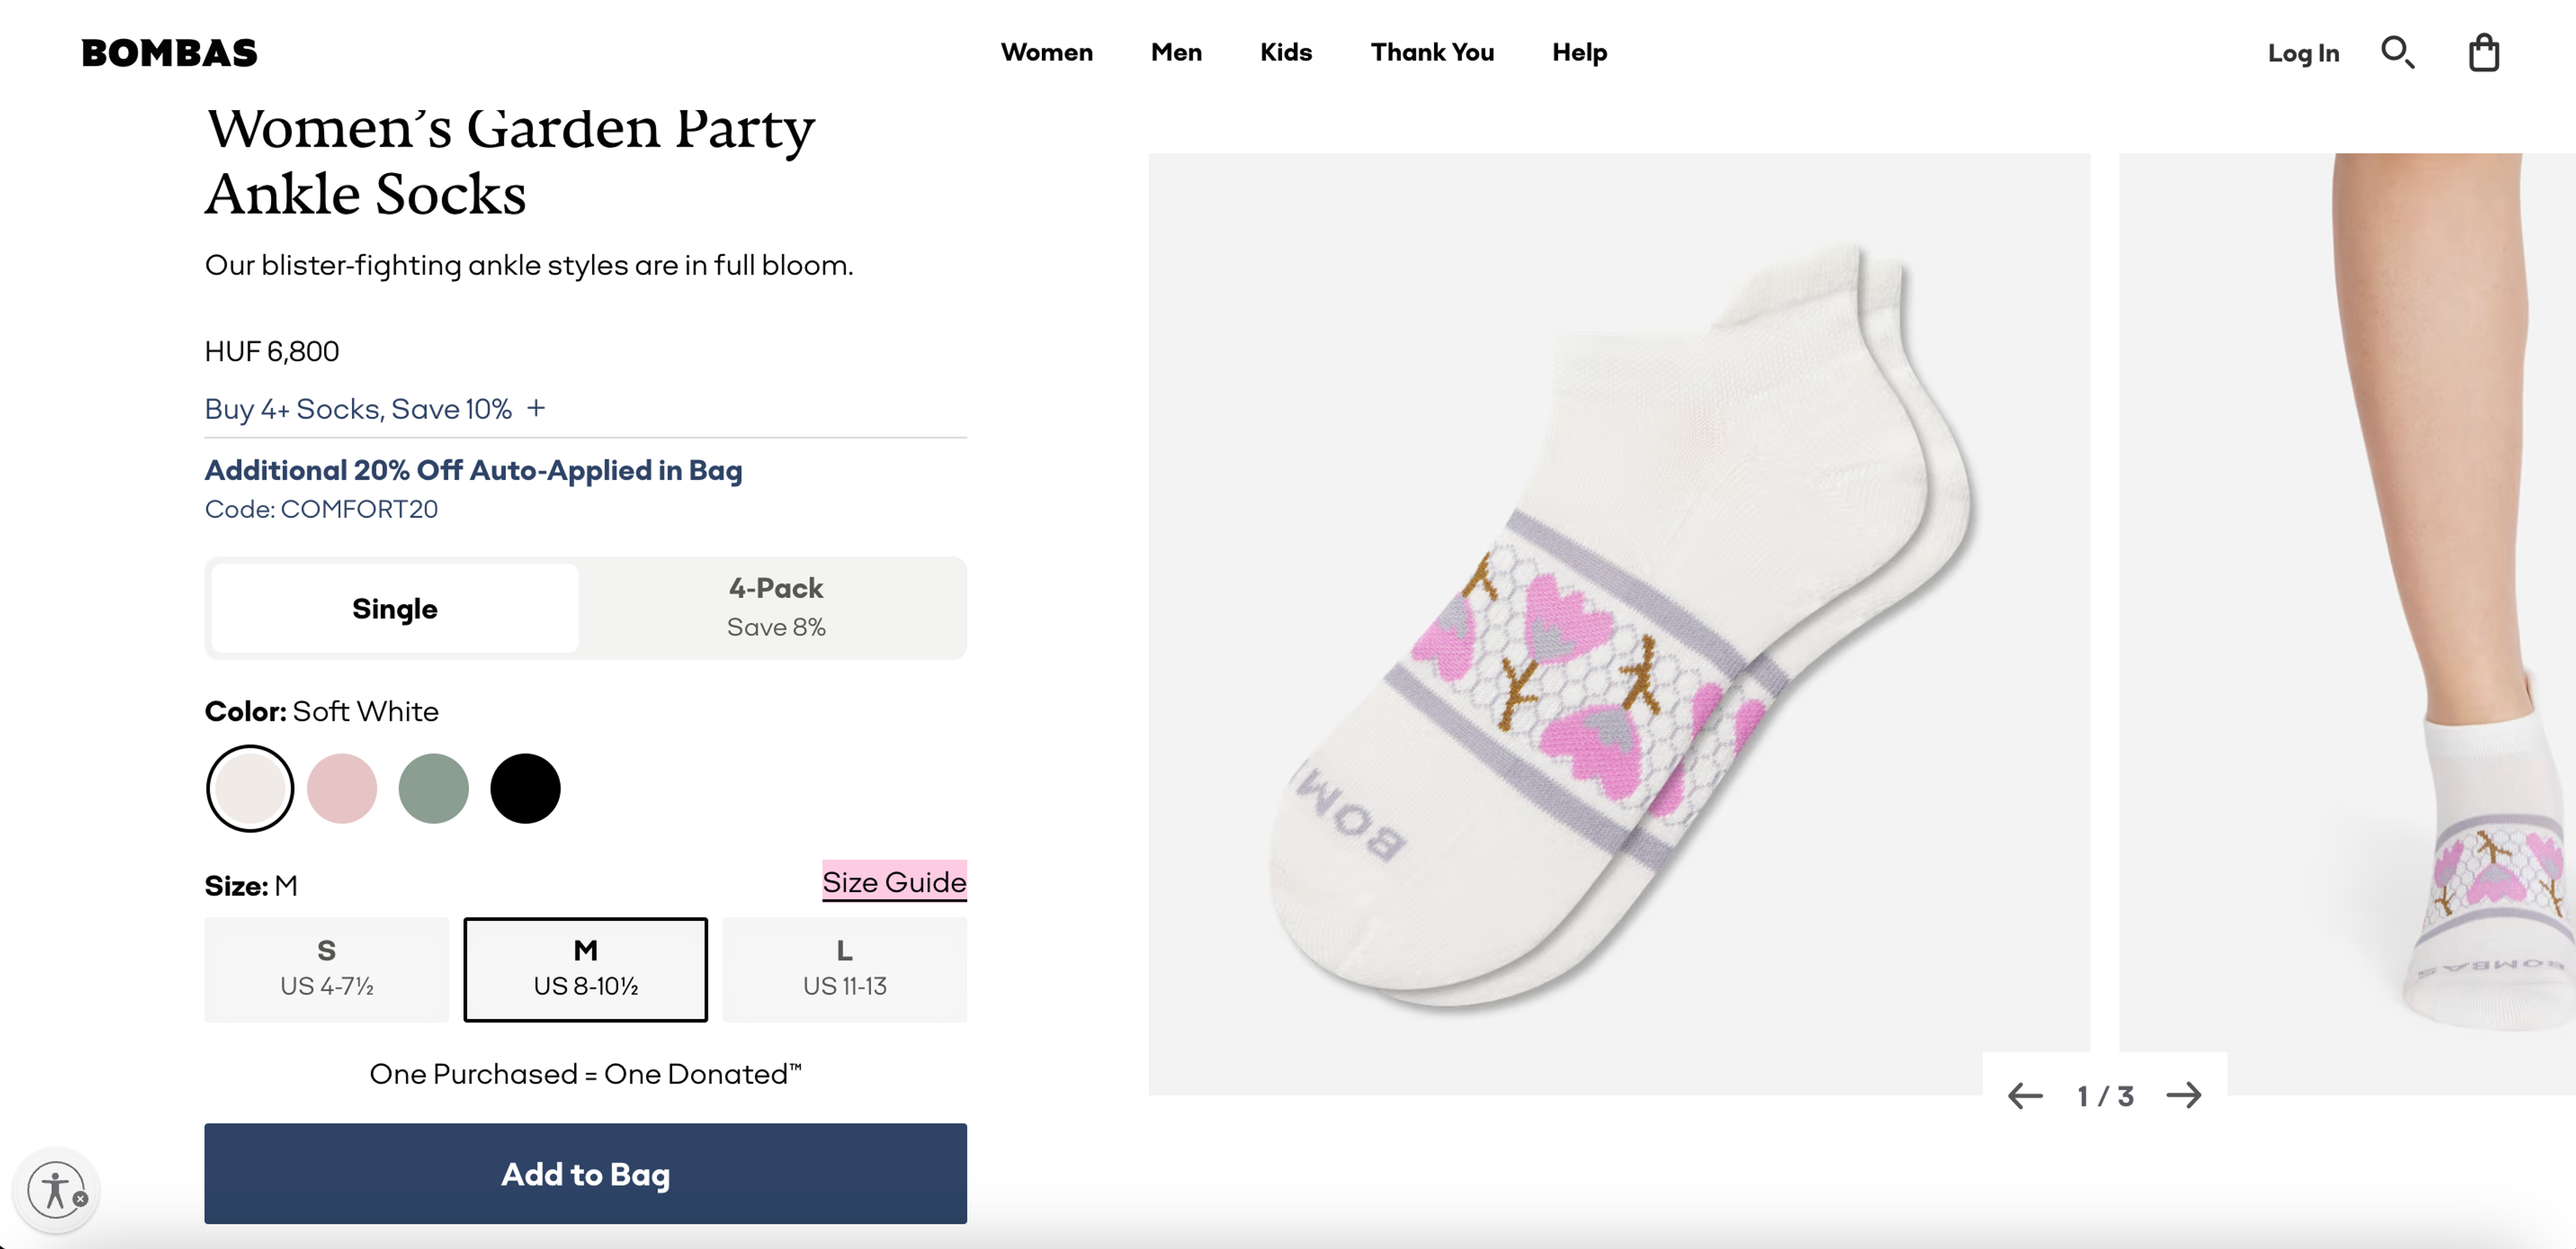Click Log In
This screenshot has width=2576, height=1249.
coord(2303,53)
